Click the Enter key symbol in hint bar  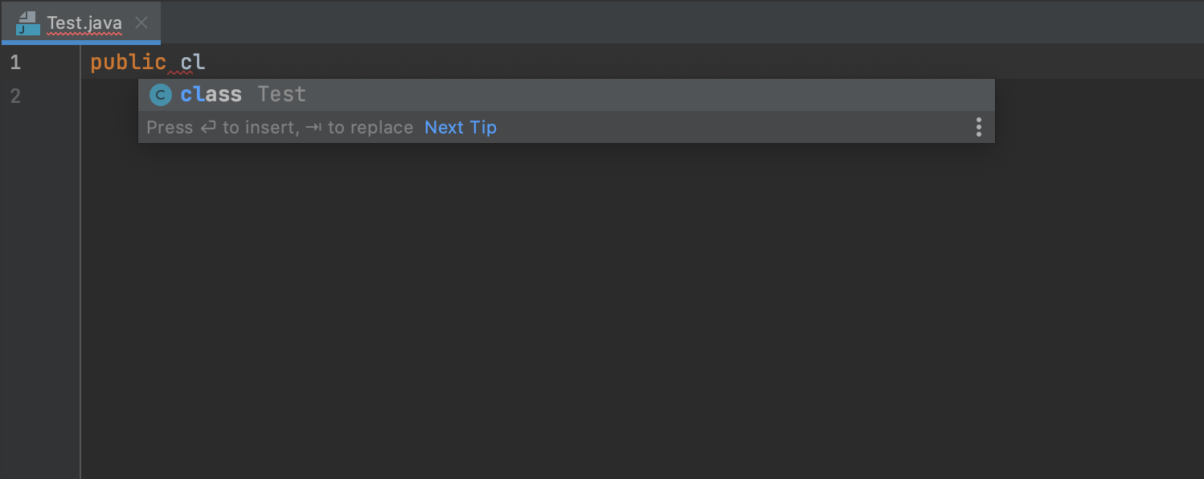tap(208, 128)
